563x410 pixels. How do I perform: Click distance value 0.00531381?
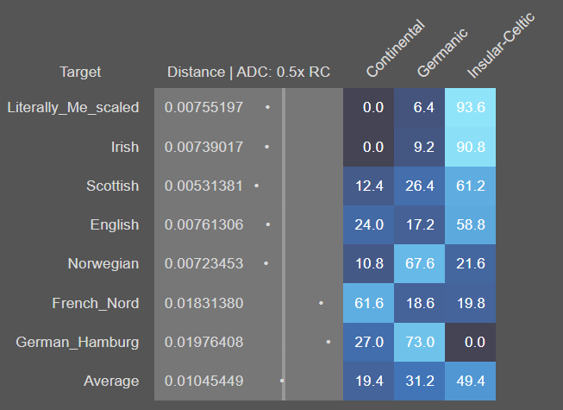[x=204, y=186]
